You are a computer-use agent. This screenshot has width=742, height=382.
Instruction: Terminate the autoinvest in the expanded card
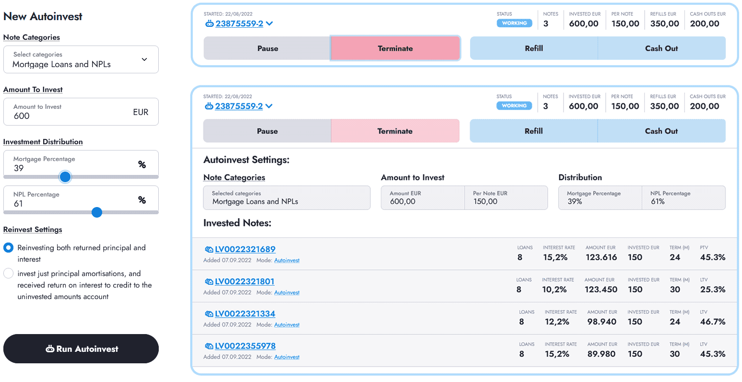[x=395, y=131]
